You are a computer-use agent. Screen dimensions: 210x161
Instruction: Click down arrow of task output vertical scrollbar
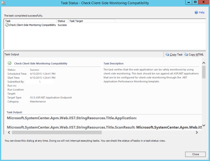click(204, 125)
